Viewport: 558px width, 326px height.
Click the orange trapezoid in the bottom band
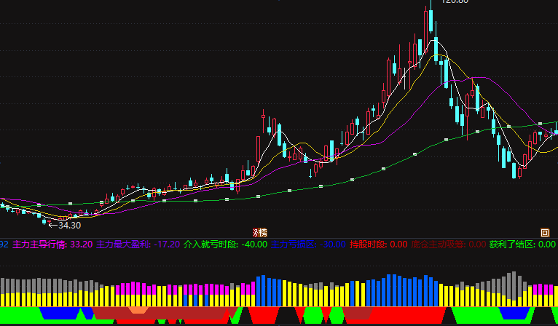coord(138,311)
